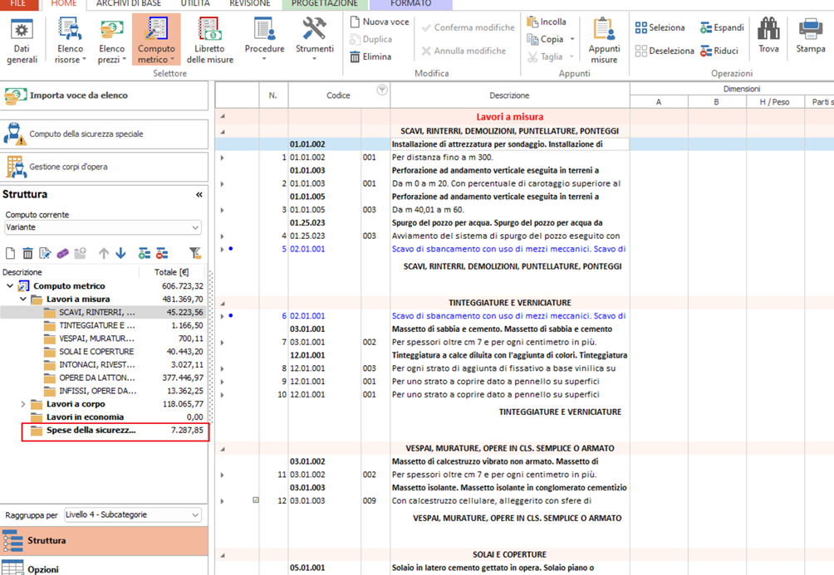Screen dimensions: 834x575
Task: Open the Libretto delle misure view
Action: coord(209,41)
